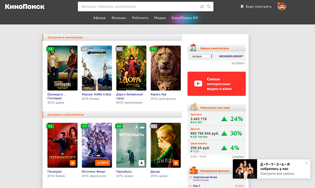Click the 9.0 rating badge on Чернобыль
The height and width of the screenshot is (188, 315).
point(119,126)
